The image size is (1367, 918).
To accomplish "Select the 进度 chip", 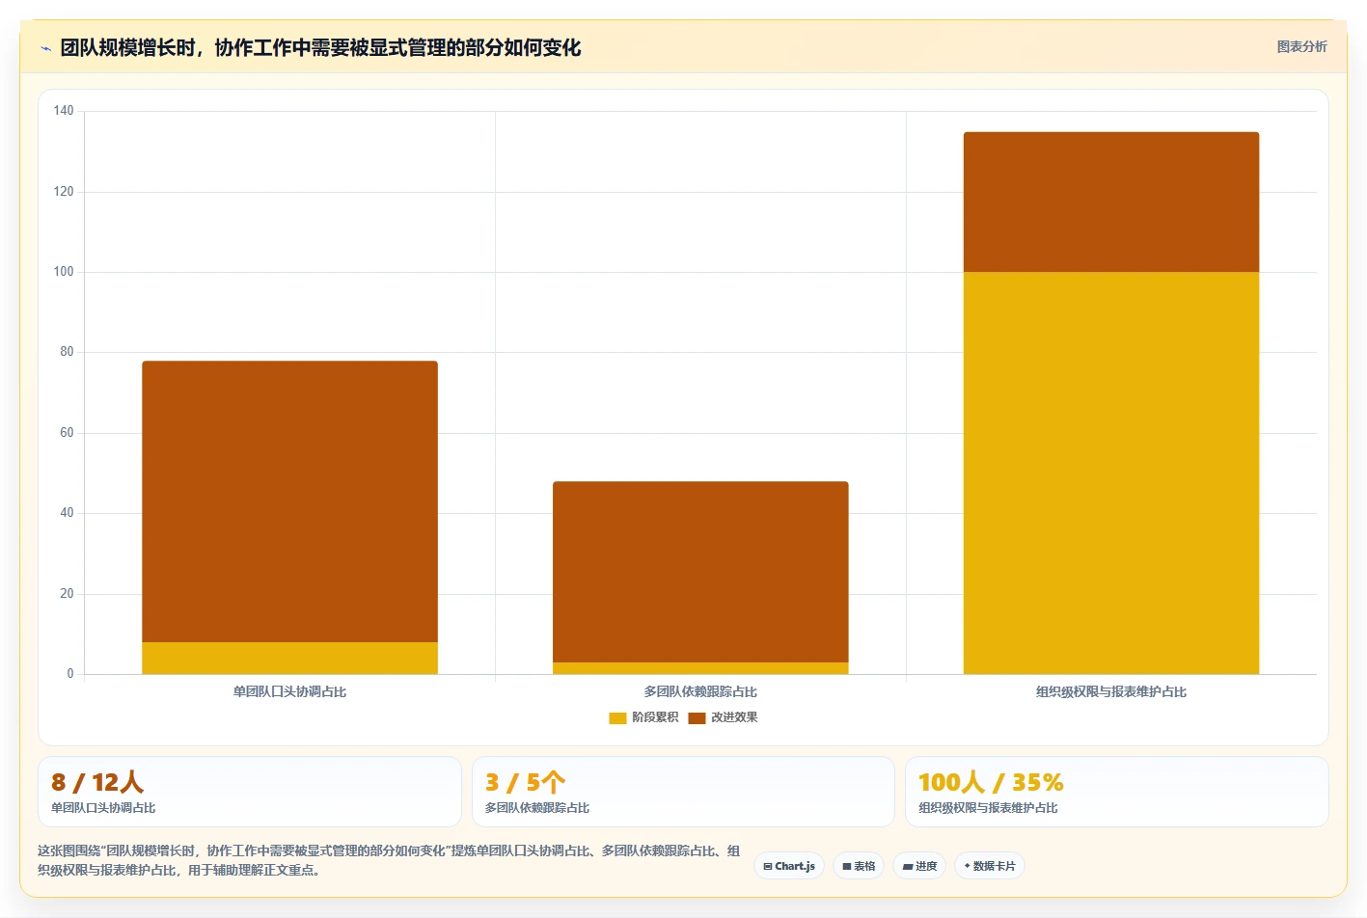I will (x=919, y=866).
